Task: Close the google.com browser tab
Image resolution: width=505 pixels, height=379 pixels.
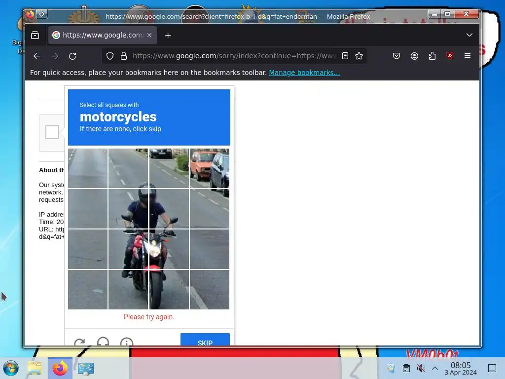Action: pos(149,35)
